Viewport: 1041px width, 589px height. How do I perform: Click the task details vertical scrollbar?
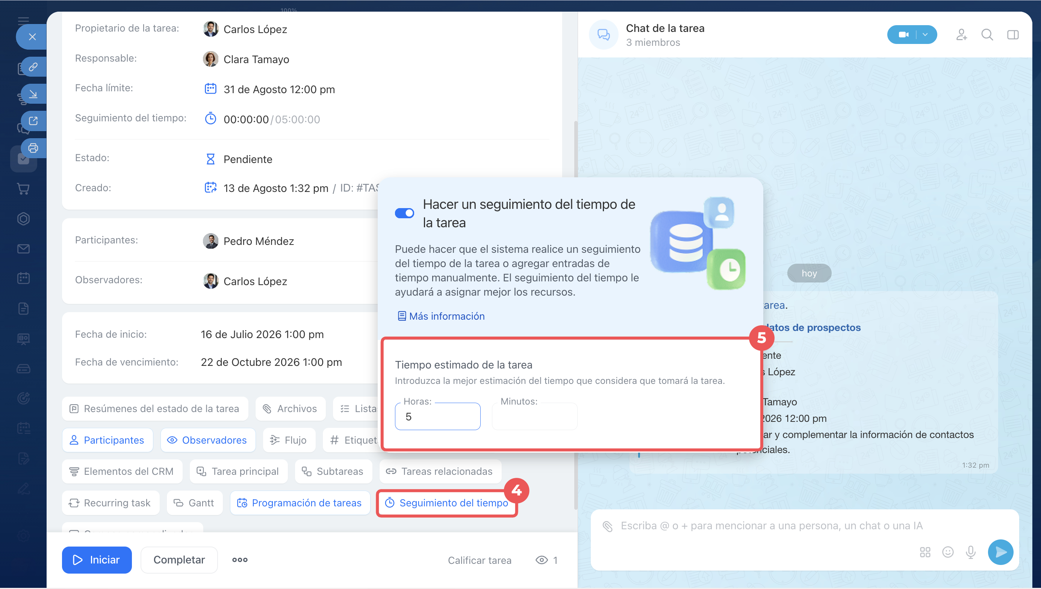[576, 316]
